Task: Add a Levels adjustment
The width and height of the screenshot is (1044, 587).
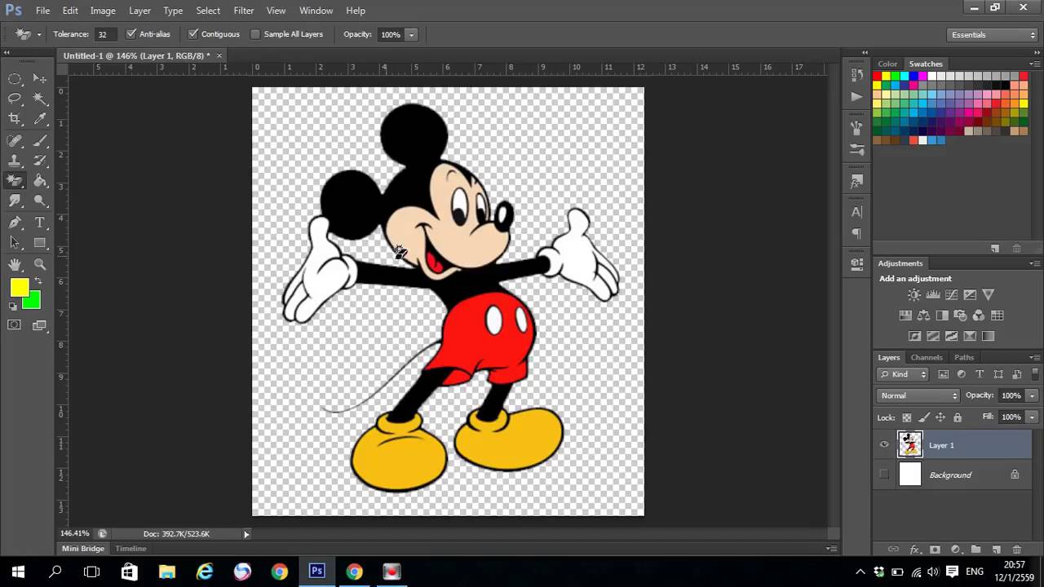Action: pos(933,295)
